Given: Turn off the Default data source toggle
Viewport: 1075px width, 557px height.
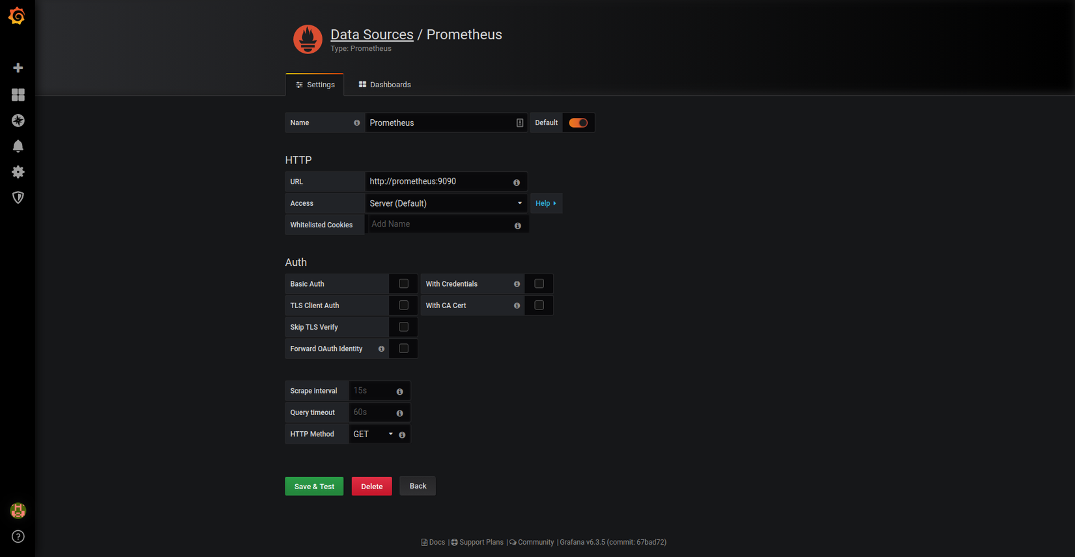Looking at the screenshot, I should [578, 122].
